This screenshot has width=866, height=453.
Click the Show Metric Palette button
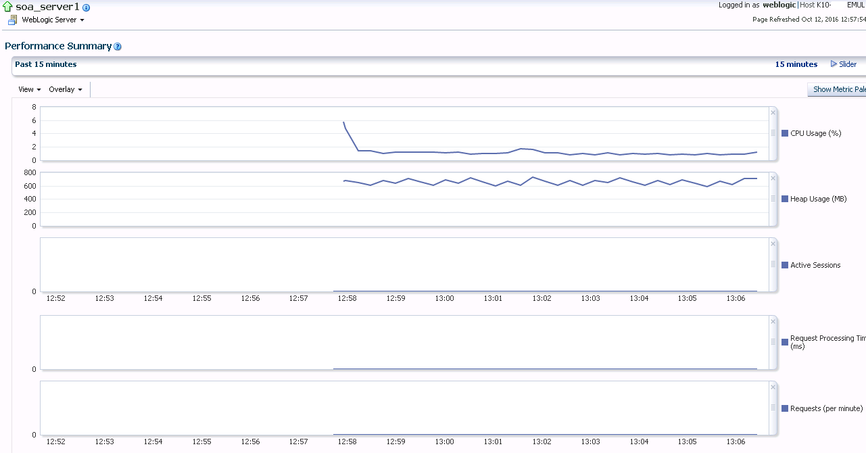click(x=837, y=89)
